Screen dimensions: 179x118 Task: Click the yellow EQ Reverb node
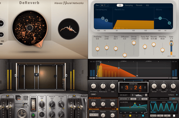(135, 103)
